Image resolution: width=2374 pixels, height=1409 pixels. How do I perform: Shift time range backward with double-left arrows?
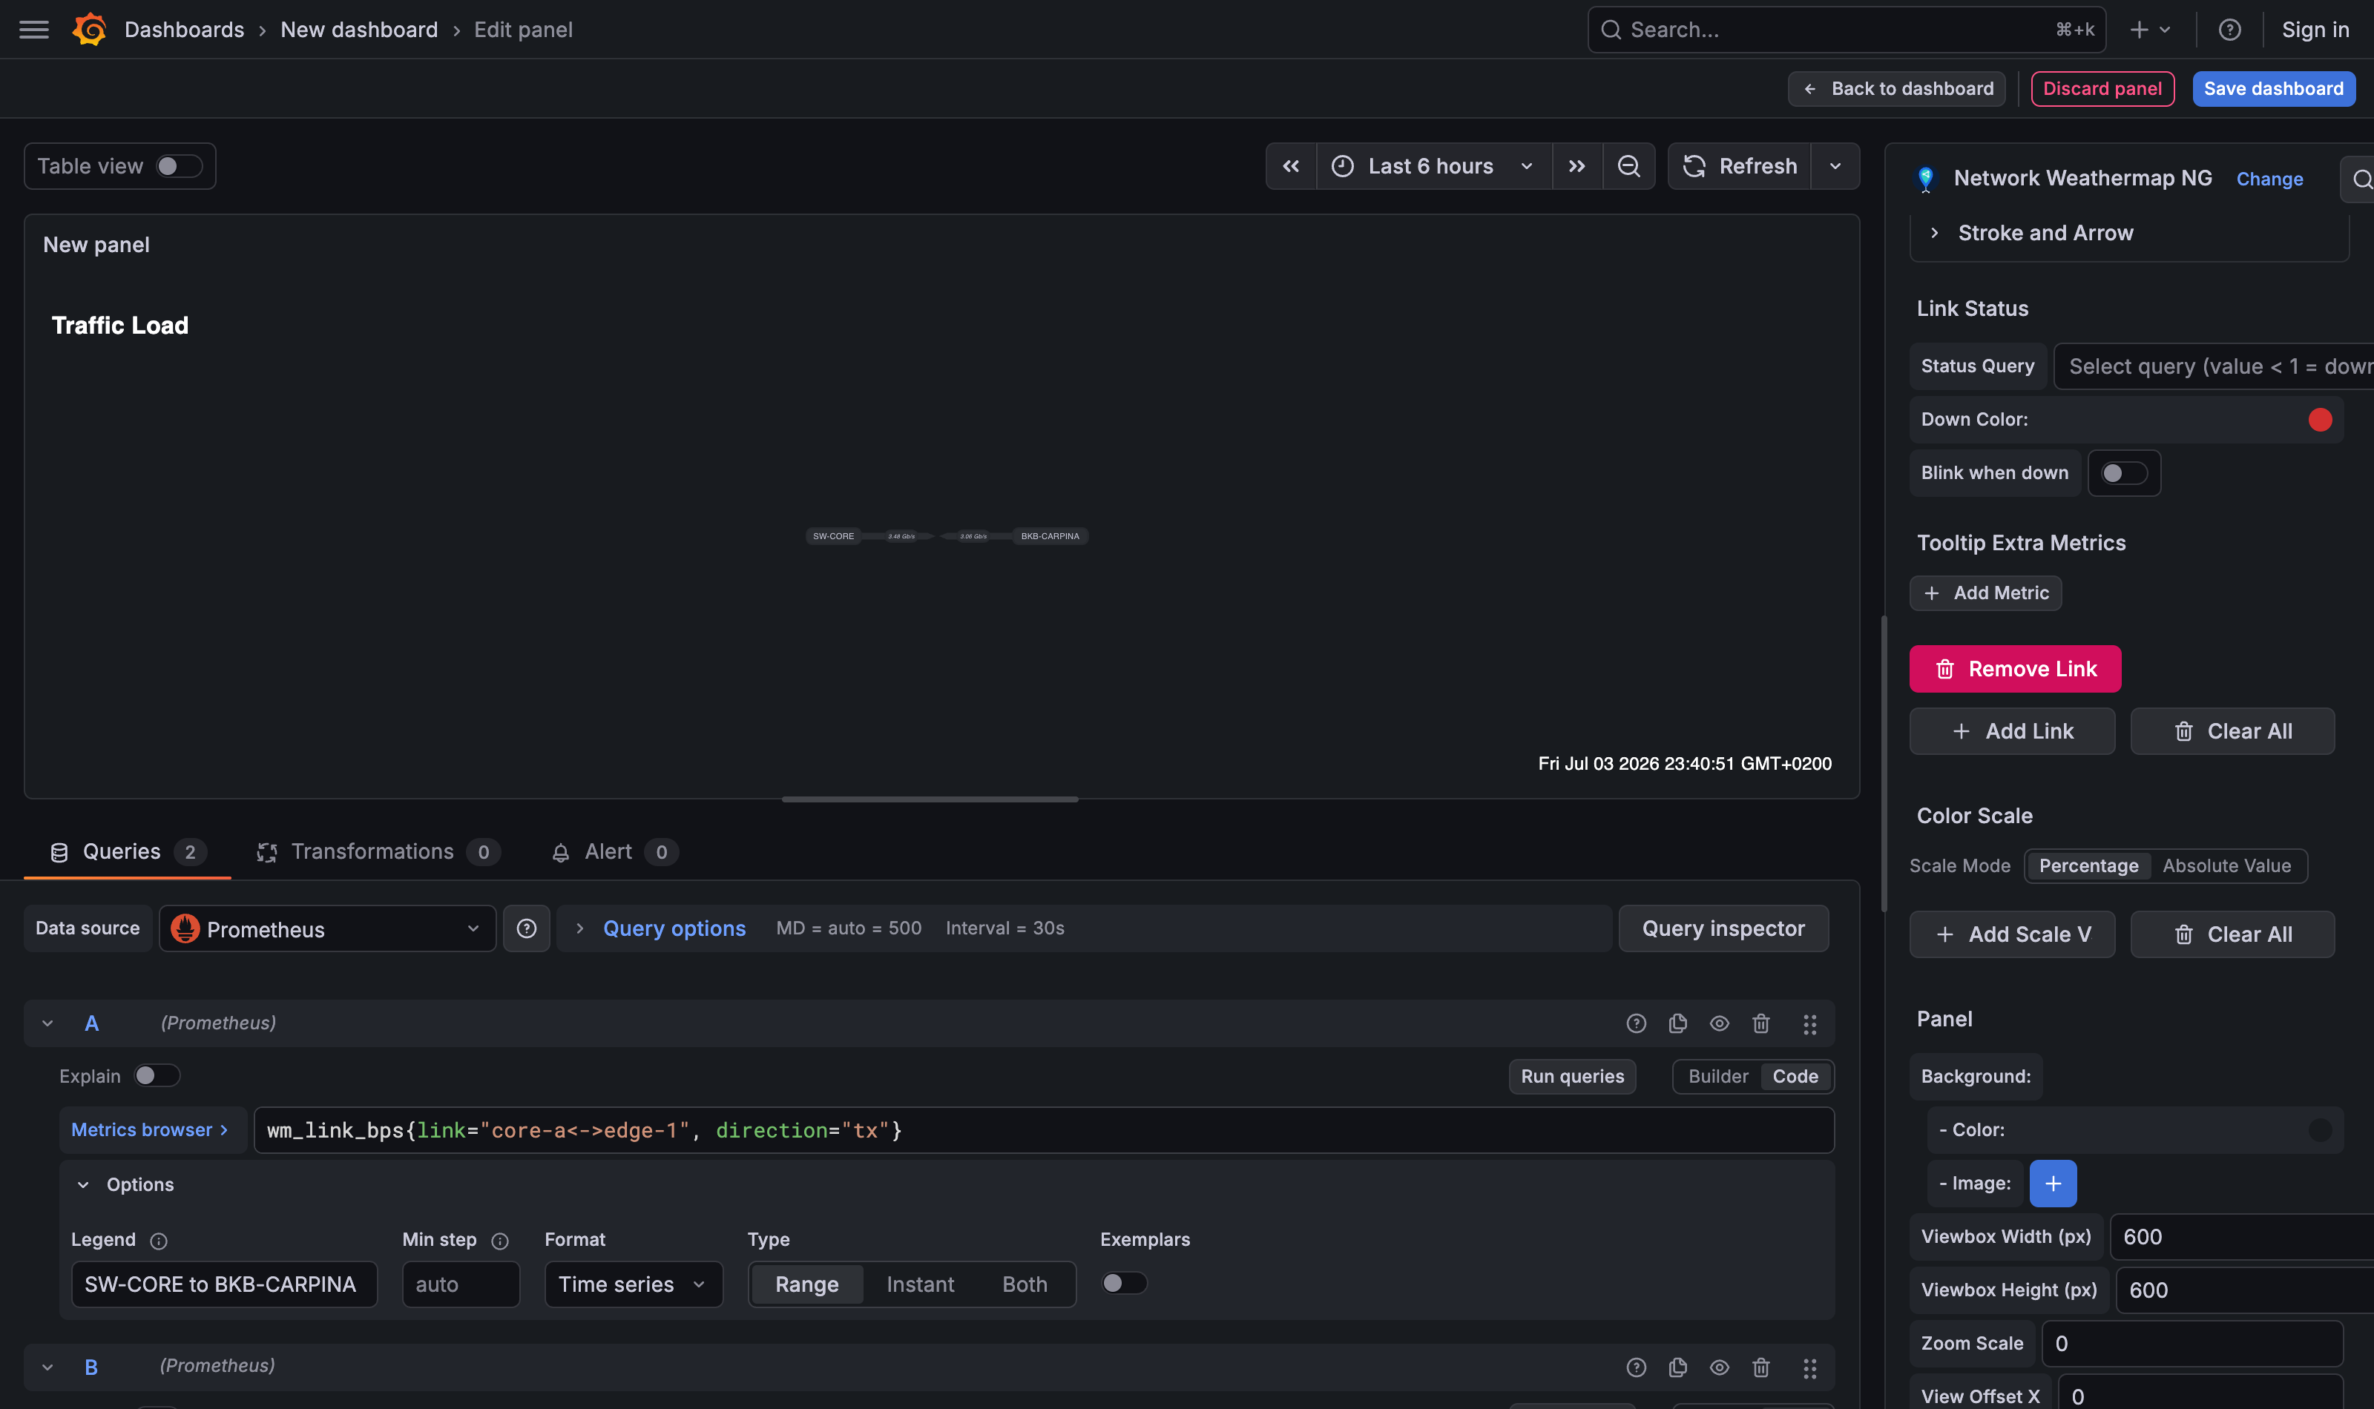(x=1291, y=166)
